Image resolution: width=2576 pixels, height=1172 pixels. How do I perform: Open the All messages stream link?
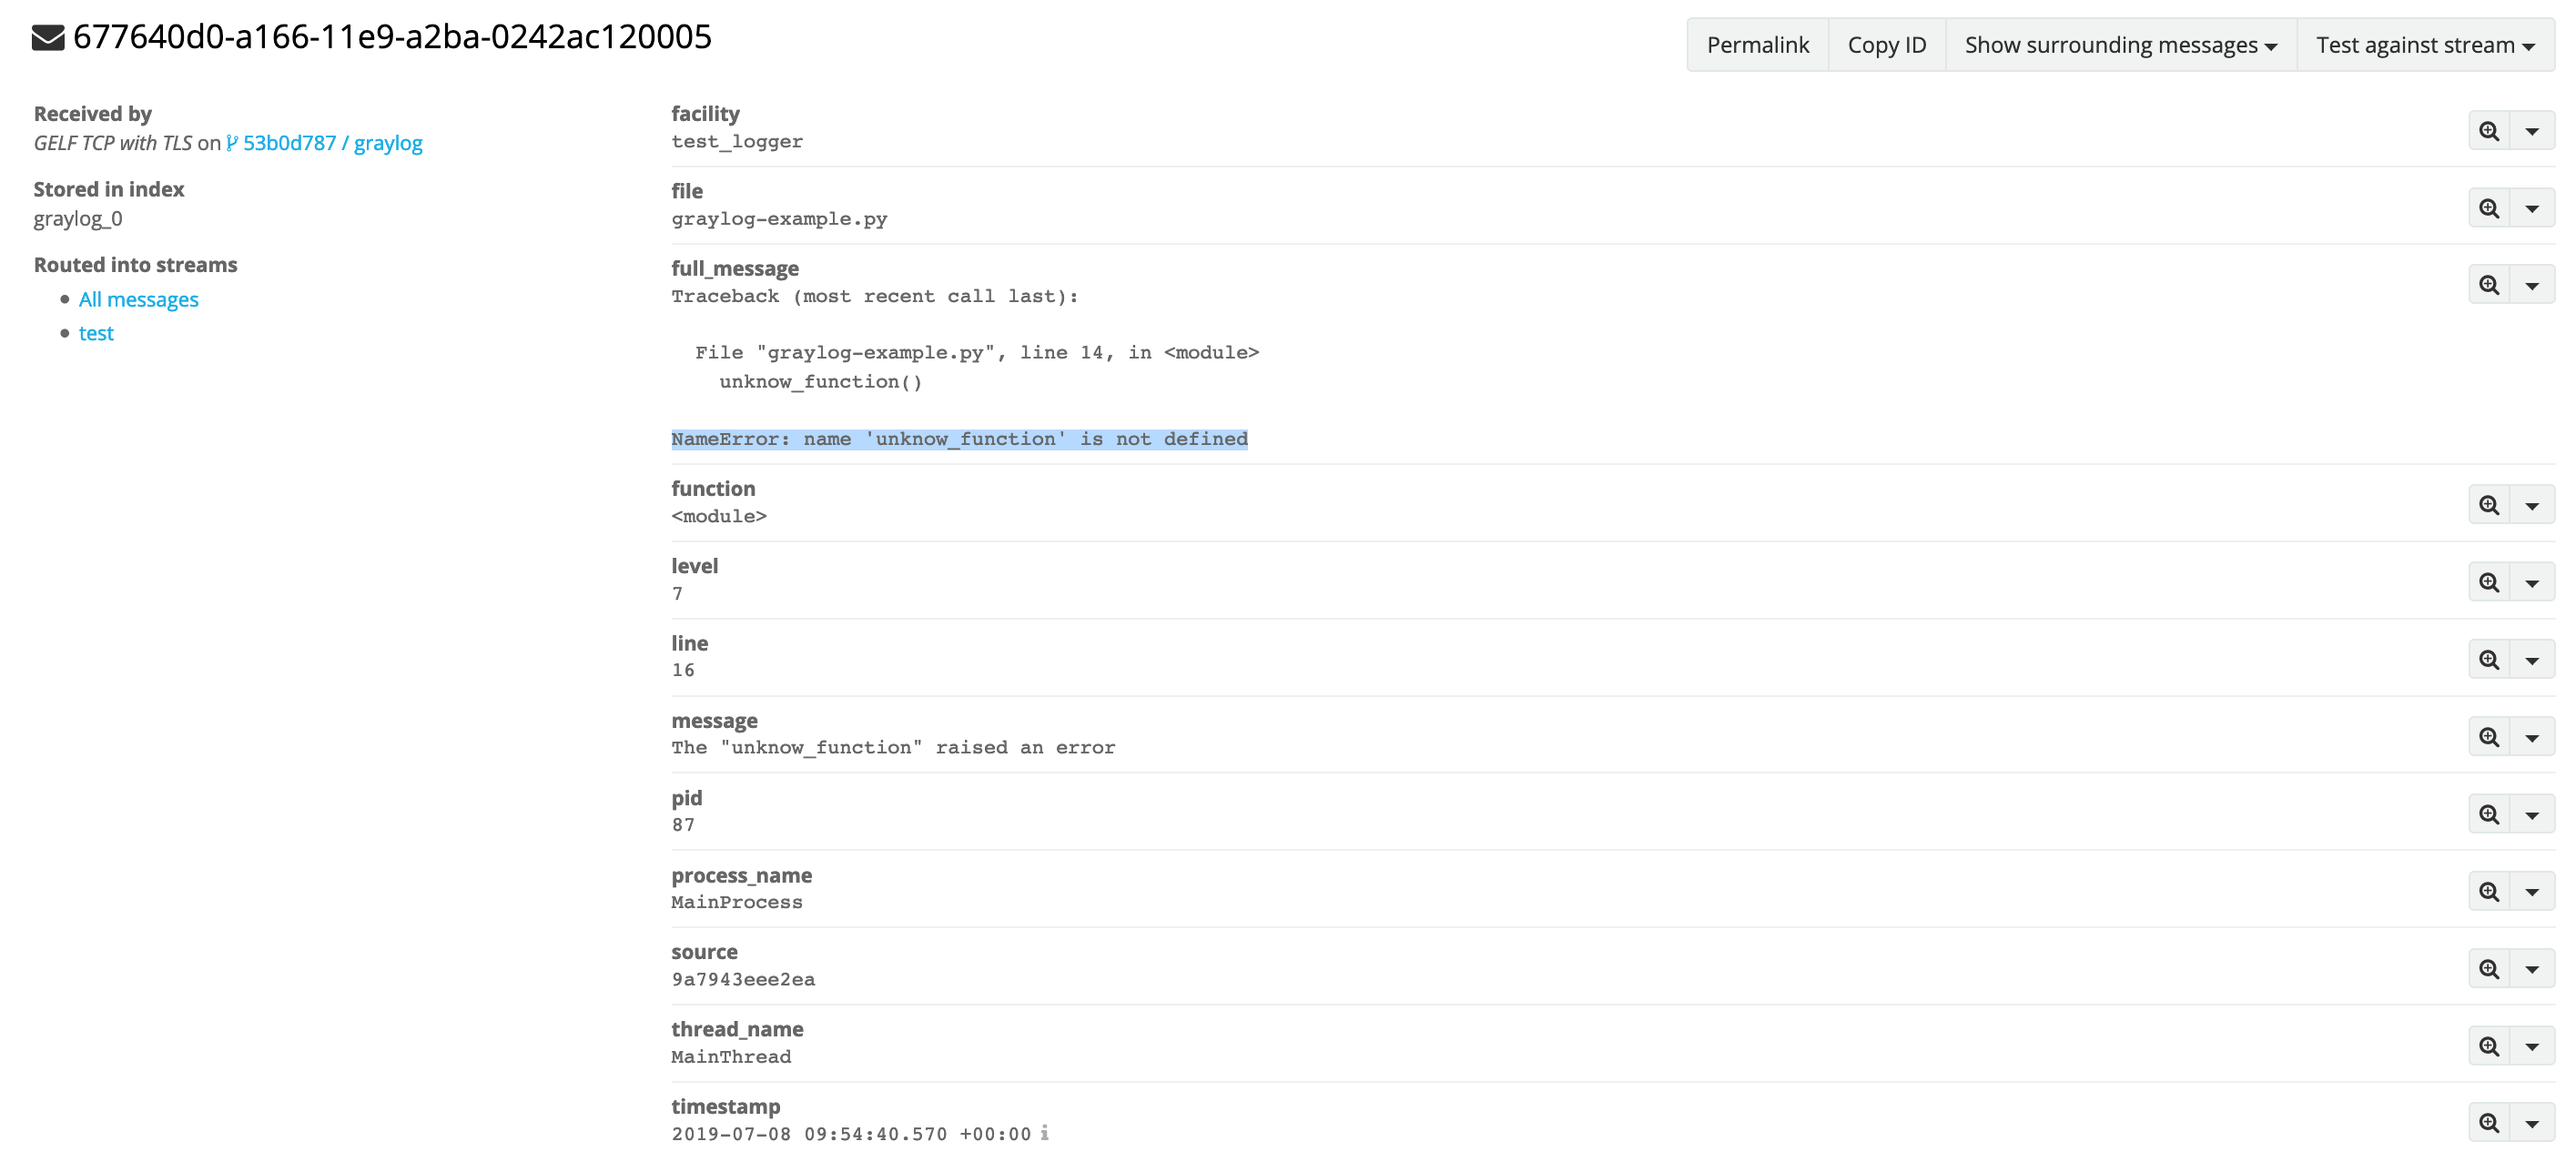point(139,298)
